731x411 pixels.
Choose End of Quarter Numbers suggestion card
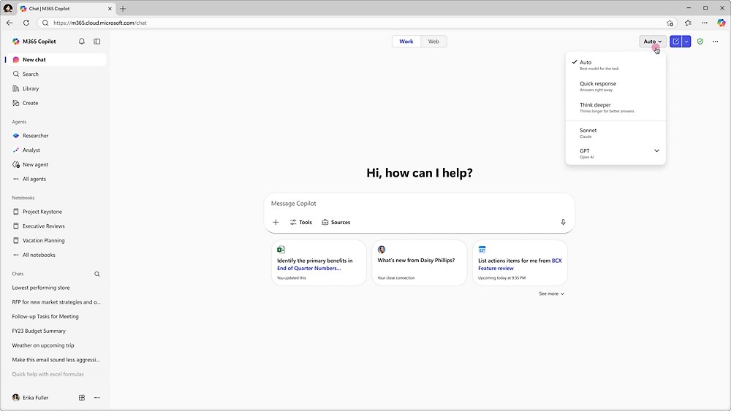pyautogui.click(x=319, y=263)
